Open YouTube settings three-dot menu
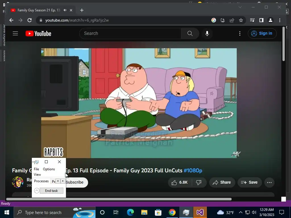 click(240, 33)
